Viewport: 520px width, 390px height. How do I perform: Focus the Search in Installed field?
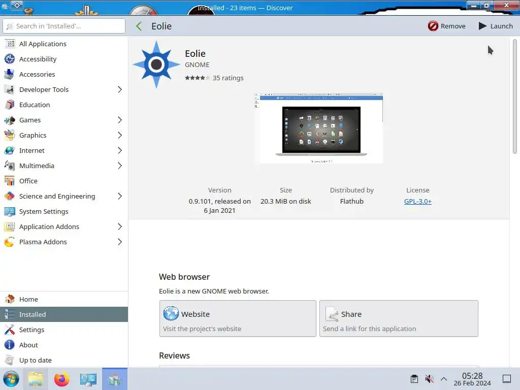pyautogui.click(x=64, y=26)
